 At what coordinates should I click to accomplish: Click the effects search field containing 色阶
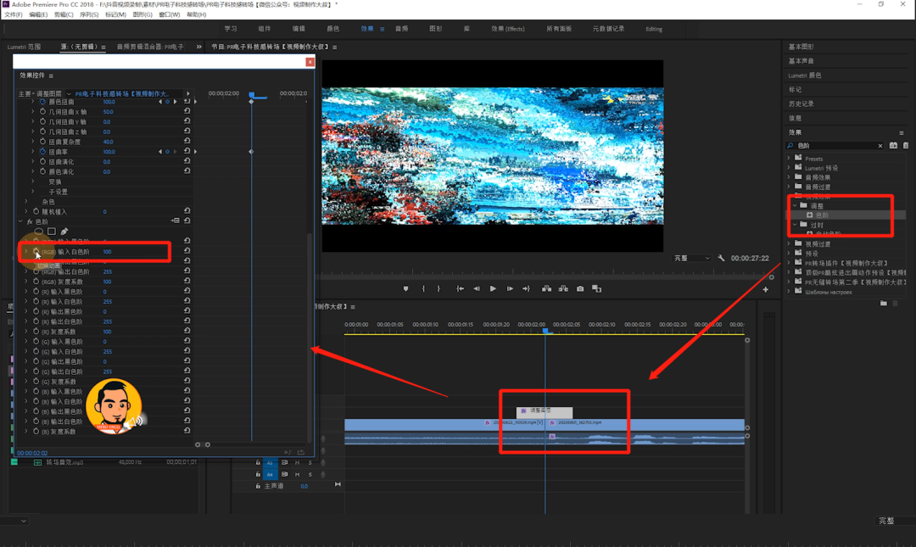tap(835, 146)
